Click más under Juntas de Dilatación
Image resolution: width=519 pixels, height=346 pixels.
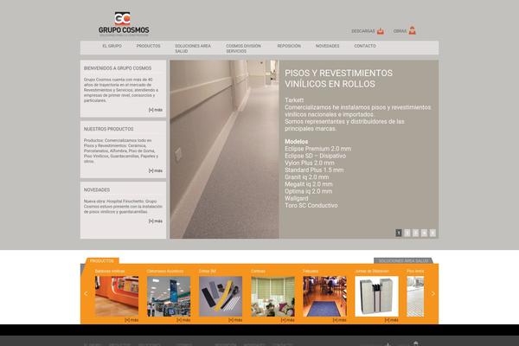pyautogui.click(x=392, y=320)
